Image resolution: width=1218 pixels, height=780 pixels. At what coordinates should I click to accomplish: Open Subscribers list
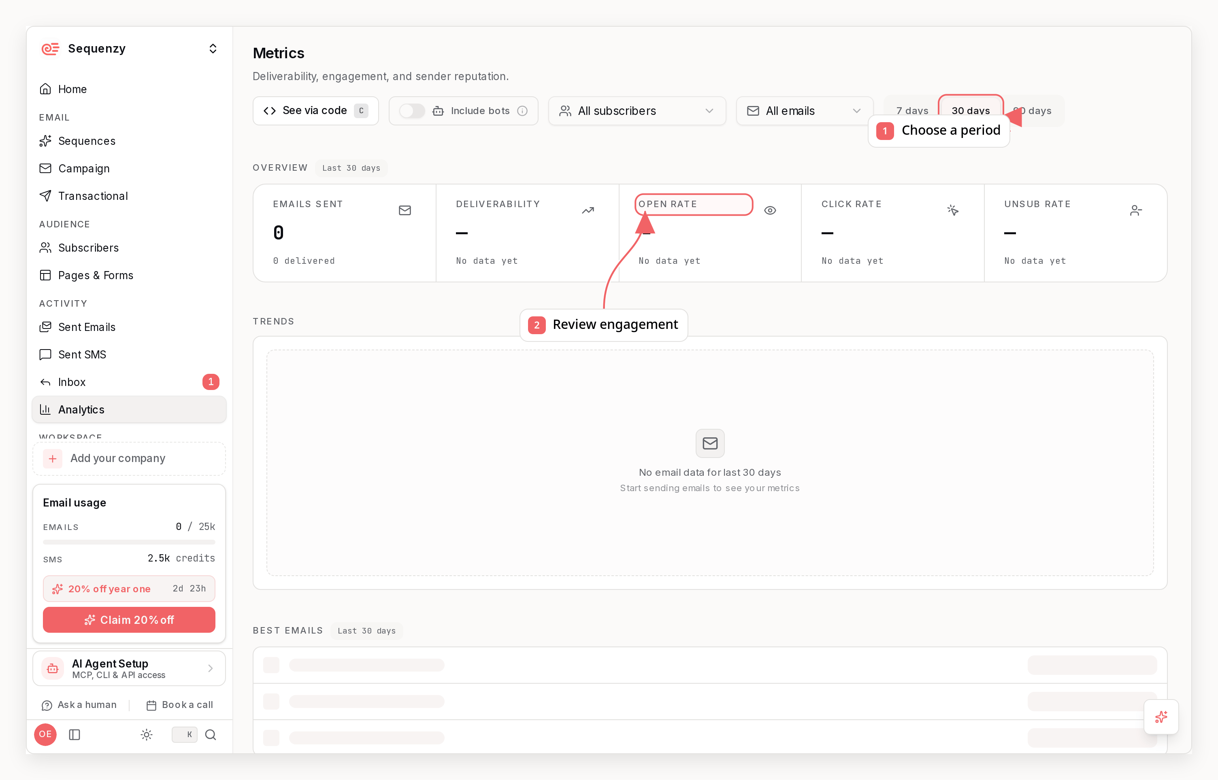coord(129,248)
